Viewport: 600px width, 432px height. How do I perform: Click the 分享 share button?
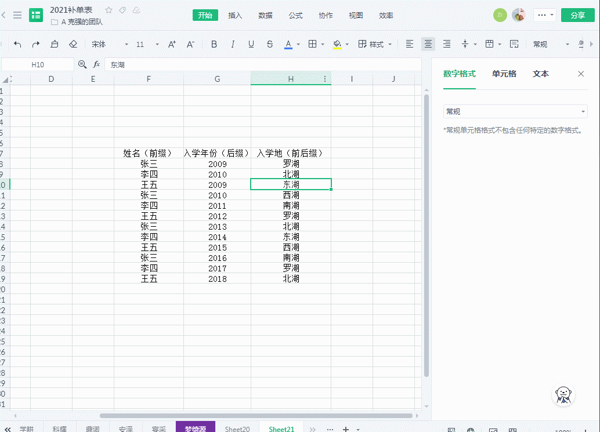(x=577, y=15)
